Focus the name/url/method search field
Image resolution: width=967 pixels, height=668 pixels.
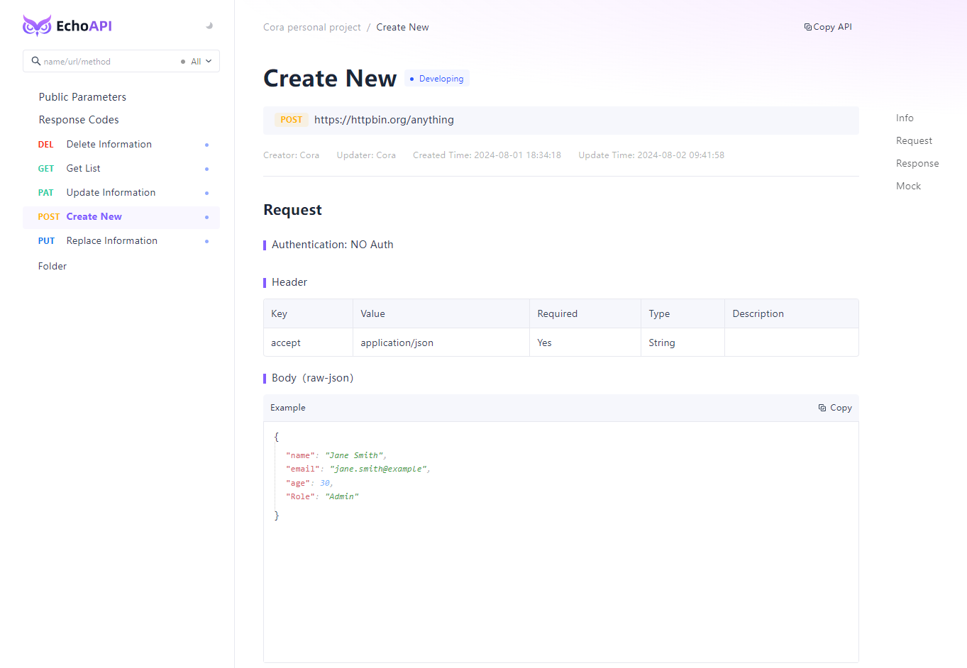[106, 62]
